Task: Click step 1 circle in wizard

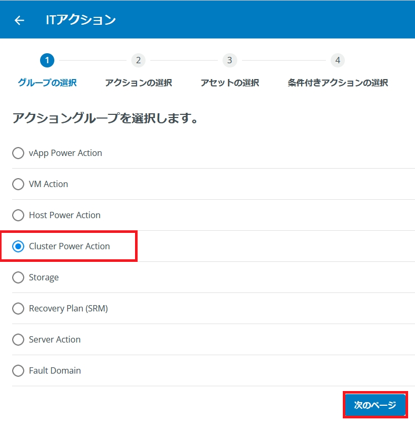Action: coord(47,60)
